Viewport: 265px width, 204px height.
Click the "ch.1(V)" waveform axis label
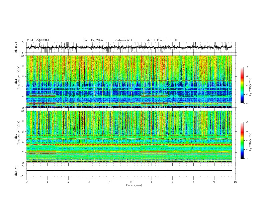[x=16, y=47]
